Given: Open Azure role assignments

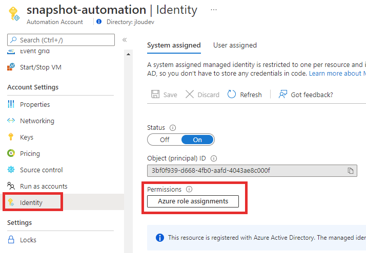Looking at the screenshot, I should pyautogui.click(x=193, y=201).
